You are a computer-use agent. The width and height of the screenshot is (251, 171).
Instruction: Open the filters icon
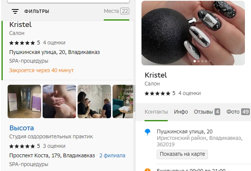(15, 11)
